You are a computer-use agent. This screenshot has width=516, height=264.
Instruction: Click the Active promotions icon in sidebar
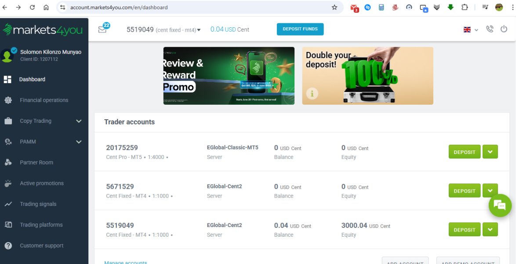(x=8, y=183)
